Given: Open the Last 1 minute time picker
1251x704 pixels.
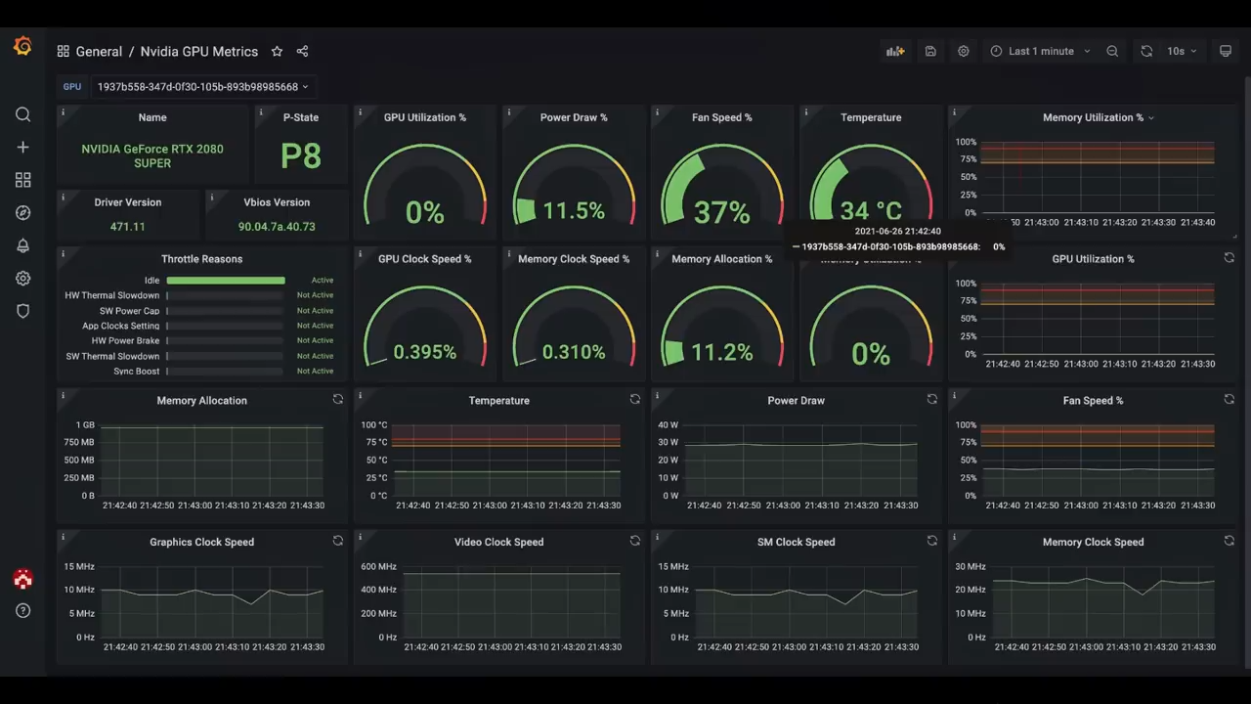Looking at the screenshot, I should coord(1040,51).
